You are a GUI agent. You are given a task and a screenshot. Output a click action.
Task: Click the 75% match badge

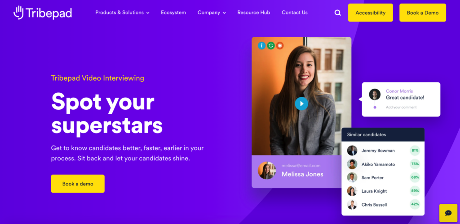click(x=415, y=164)
